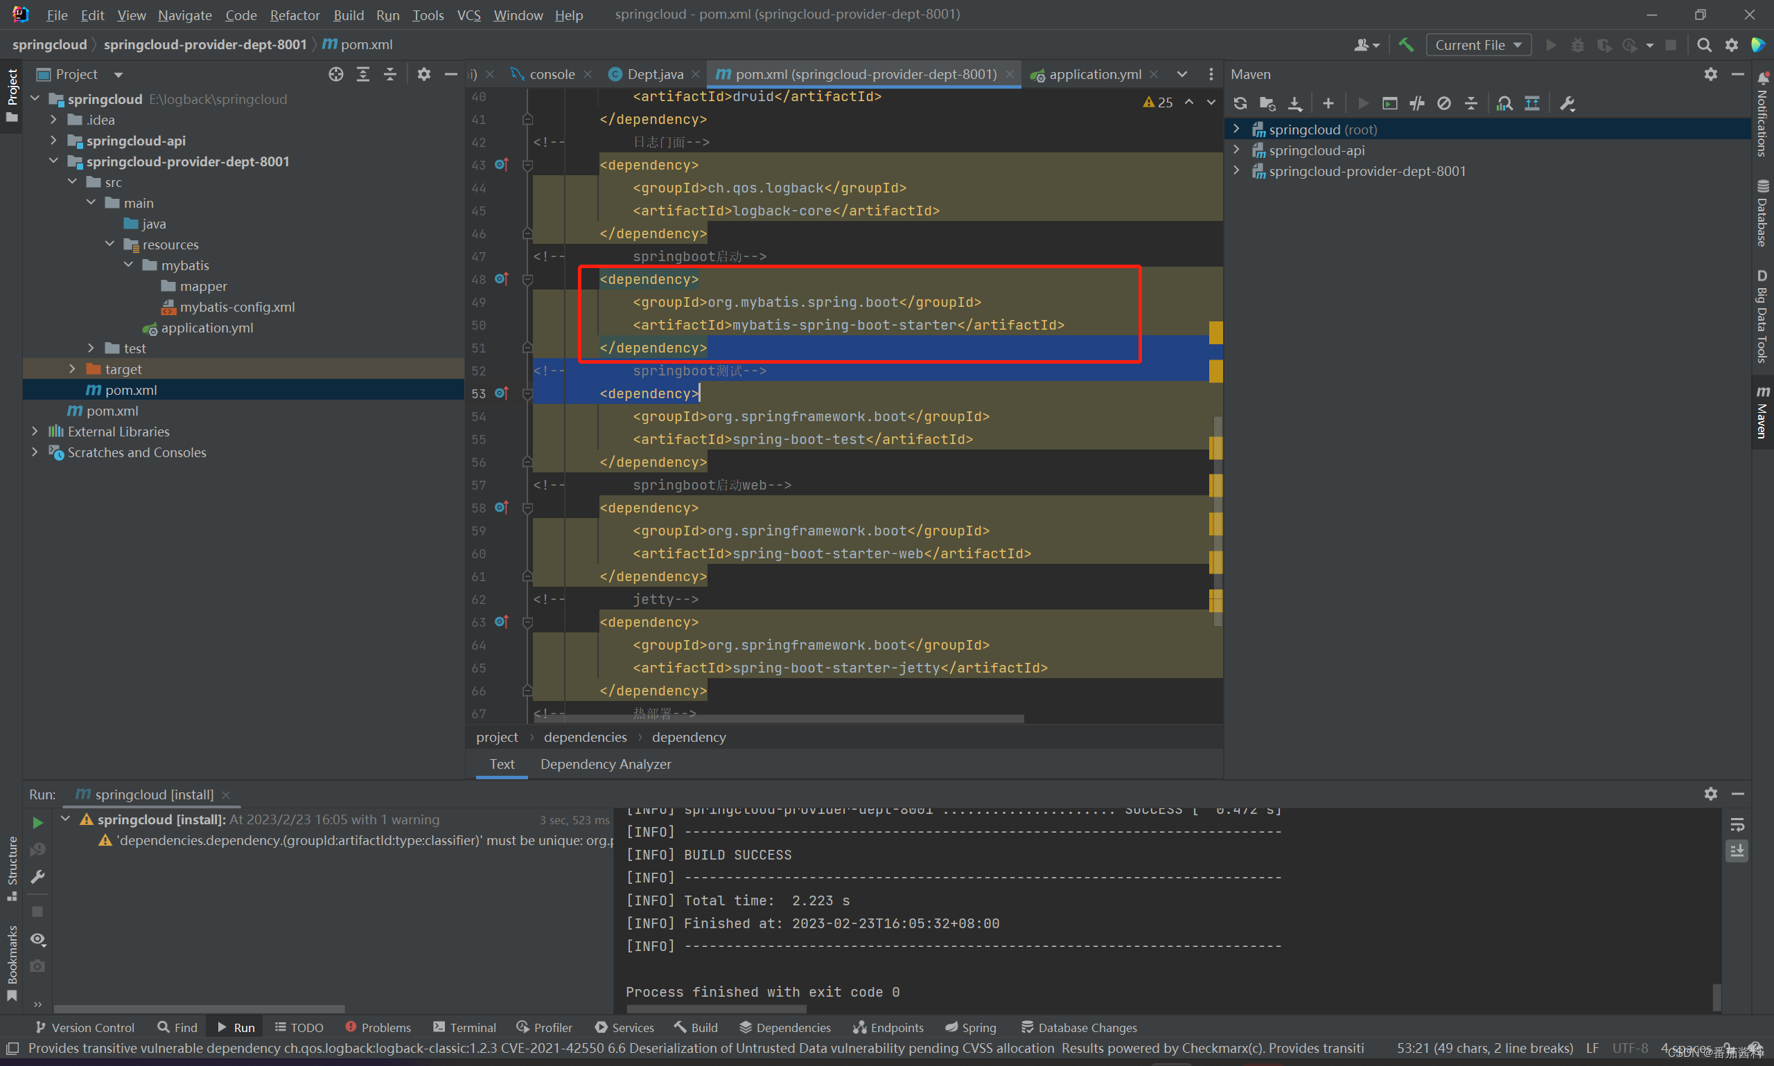Image resolution: width=1774 pixels, height=1066 pixels.
Task: Open Database side tool window
Action: pyautogui.click(x=1762, y=213)
